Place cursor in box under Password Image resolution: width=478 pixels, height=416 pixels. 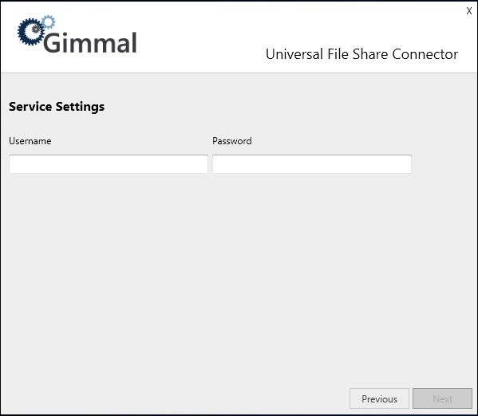(x=312, y=164)
